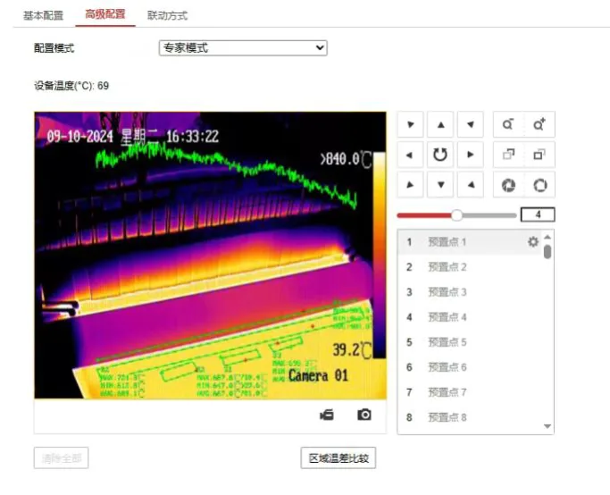610x495 pixels.
Task: Start PTZ auto-scan with center rotate icon
Action: point(439,155)
